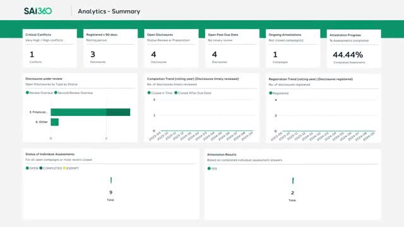Toggle the Second Review Overdue legend dot

(x=56, y=93)
